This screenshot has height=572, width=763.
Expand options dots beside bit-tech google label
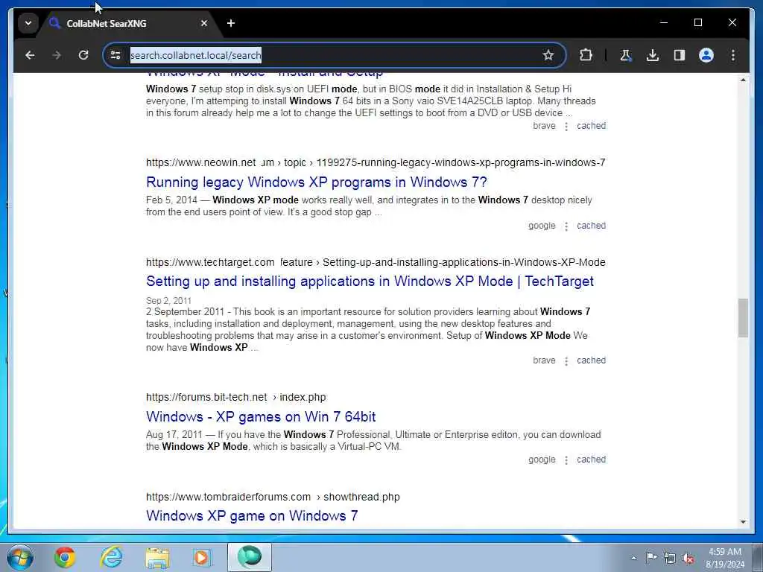[566, 460]
